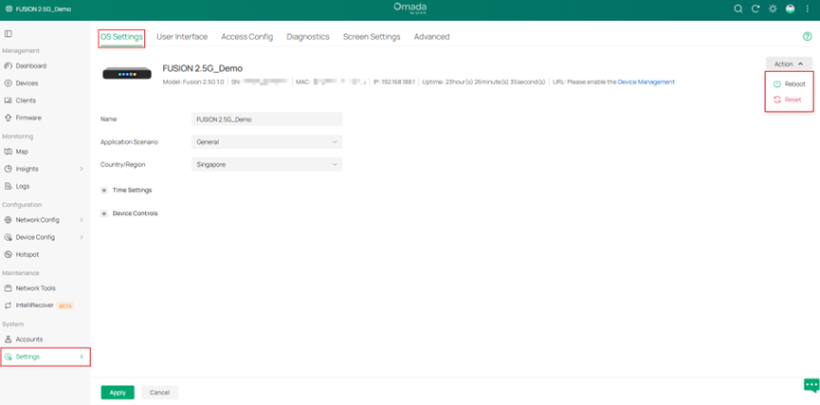
Task: Click the Uptime 23hour(s) text
Action: coord(483,83)
